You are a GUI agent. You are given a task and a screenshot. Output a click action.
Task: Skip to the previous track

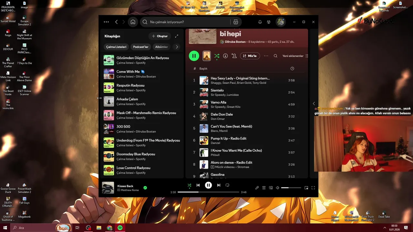[x=198, y=185]
